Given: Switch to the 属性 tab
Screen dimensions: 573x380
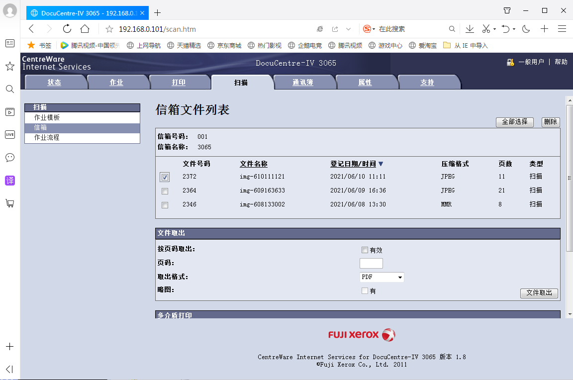Looking at the screenshot, I should click(x=365, y=83).
